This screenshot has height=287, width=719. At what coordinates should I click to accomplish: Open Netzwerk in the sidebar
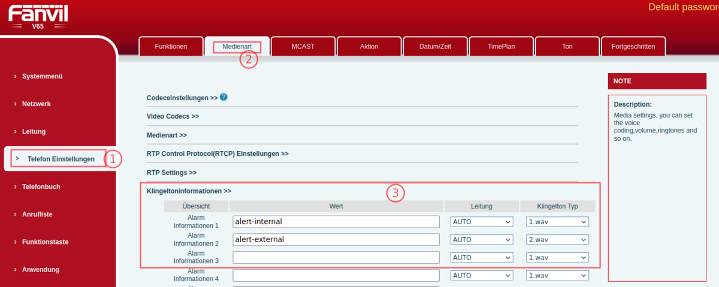click(36, 104)
